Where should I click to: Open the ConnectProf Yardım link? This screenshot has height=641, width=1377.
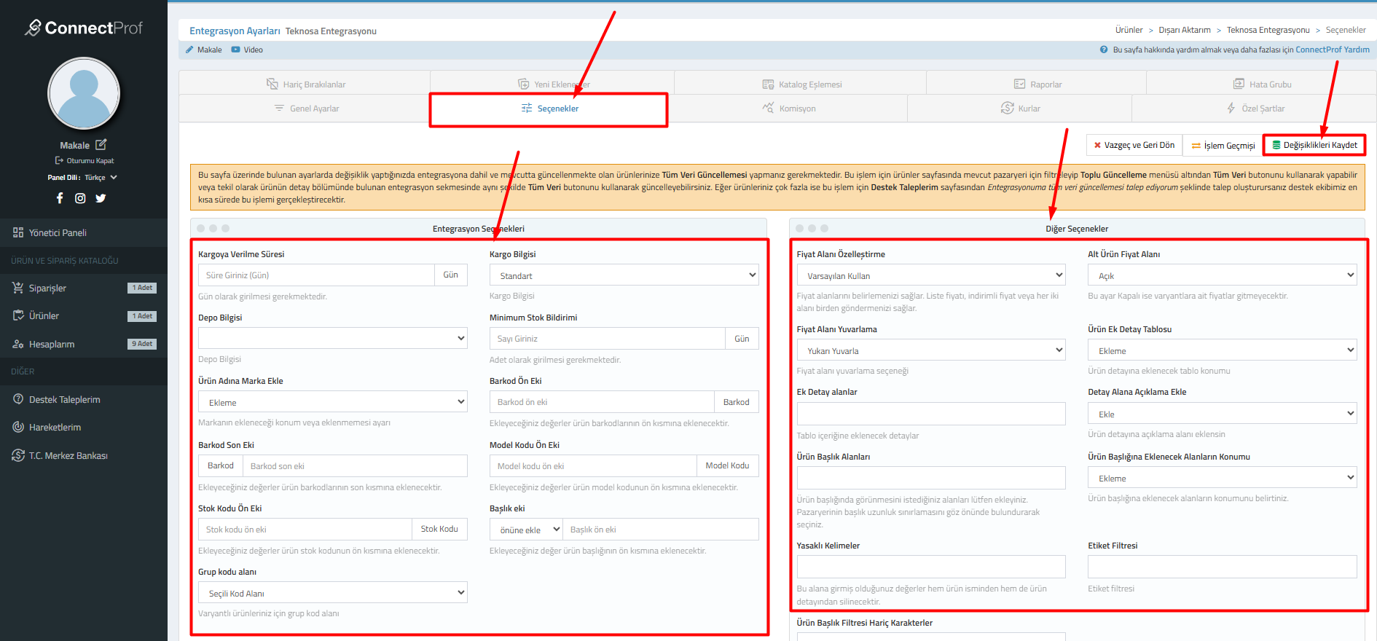(x=1332, y=50)
